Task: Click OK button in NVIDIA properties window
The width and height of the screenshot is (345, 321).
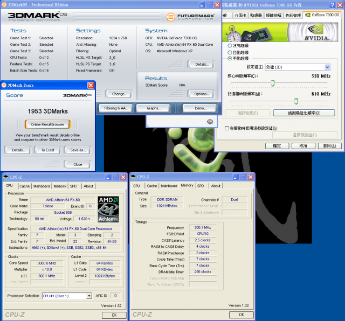Action: pyautogui.click(x=277, y=146)
